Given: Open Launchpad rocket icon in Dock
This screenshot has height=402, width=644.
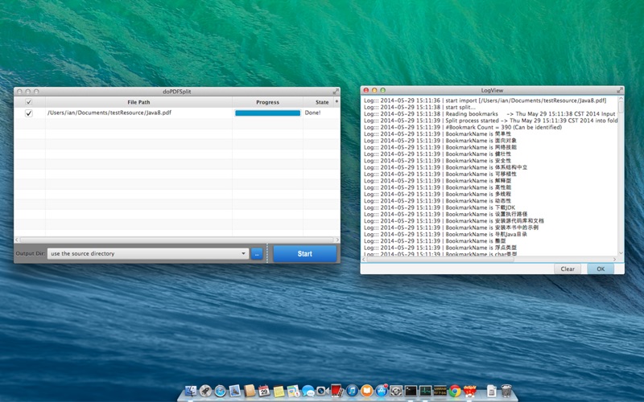Looking at the screenshot, I should 205,391.
